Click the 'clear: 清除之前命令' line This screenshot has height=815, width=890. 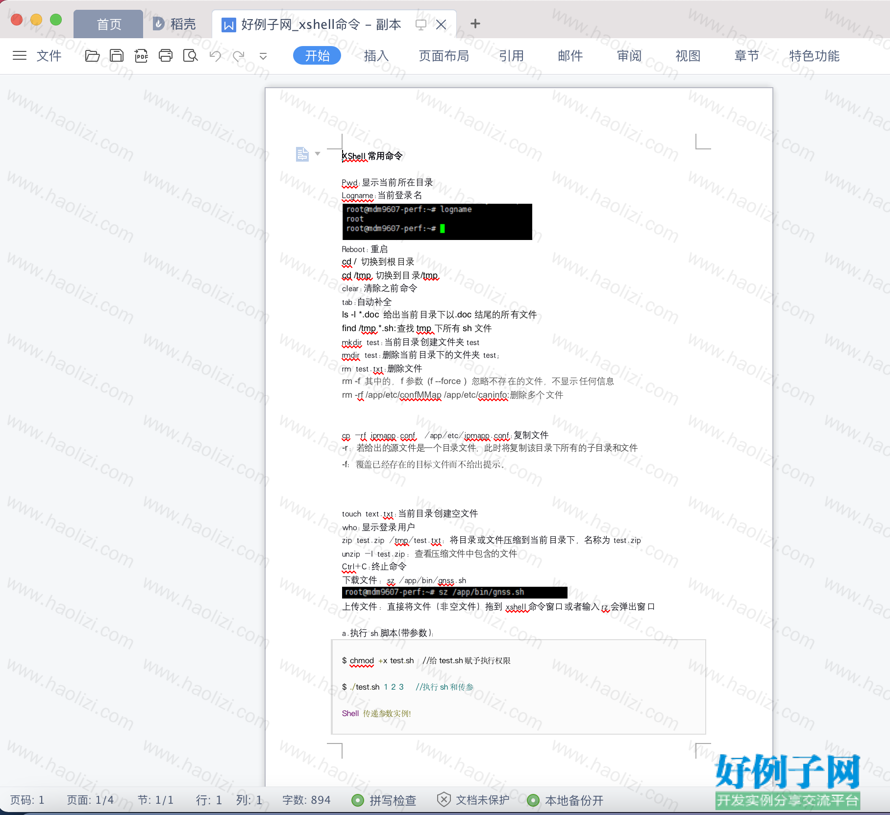coord(380,288)
